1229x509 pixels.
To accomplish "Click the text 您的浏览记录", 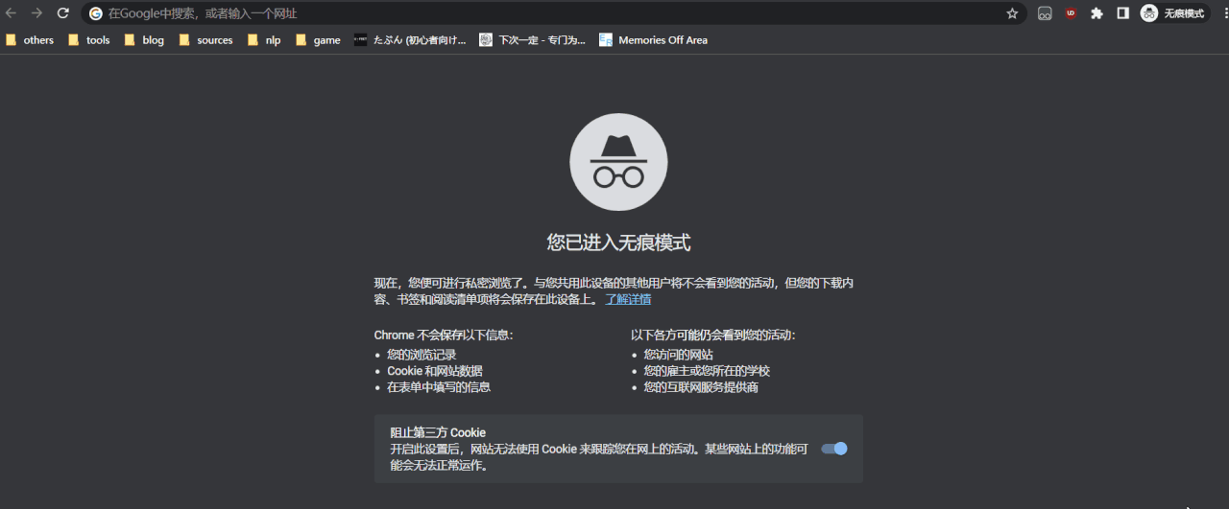I will point(422,355).
